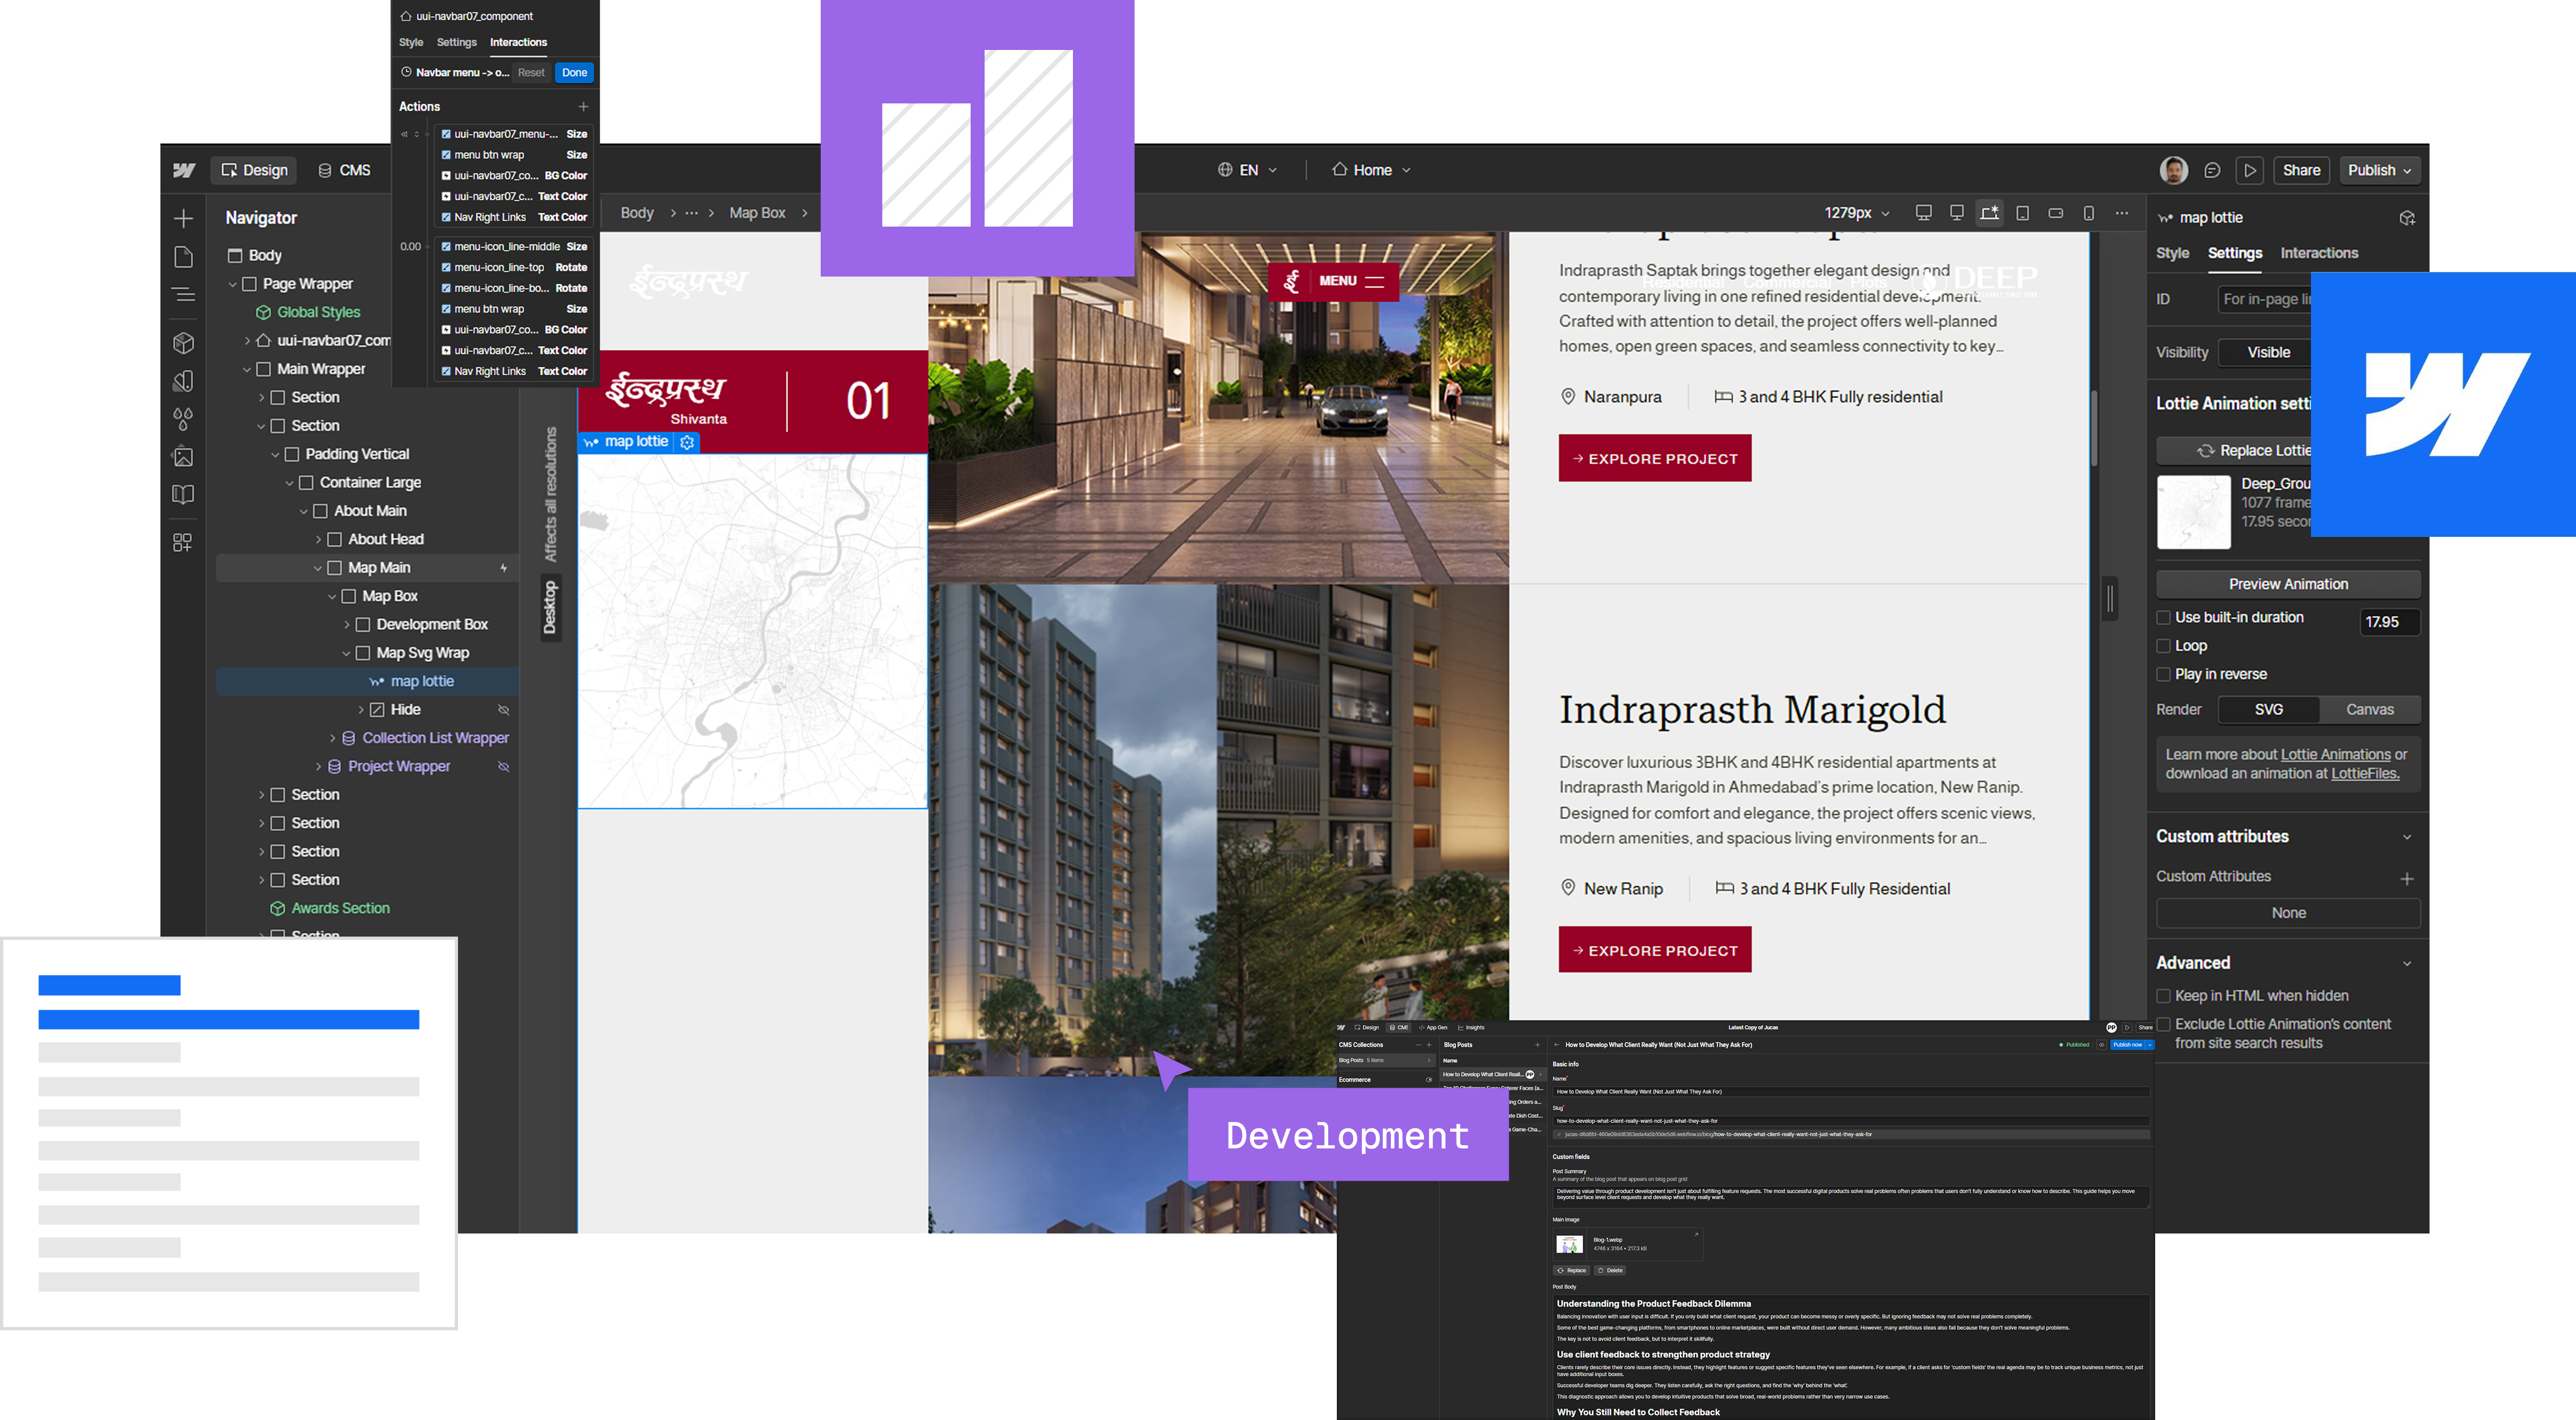Enable Play in reverse checkbox
This screenshot has height=1420, width=2576.
click(2163, 675)
